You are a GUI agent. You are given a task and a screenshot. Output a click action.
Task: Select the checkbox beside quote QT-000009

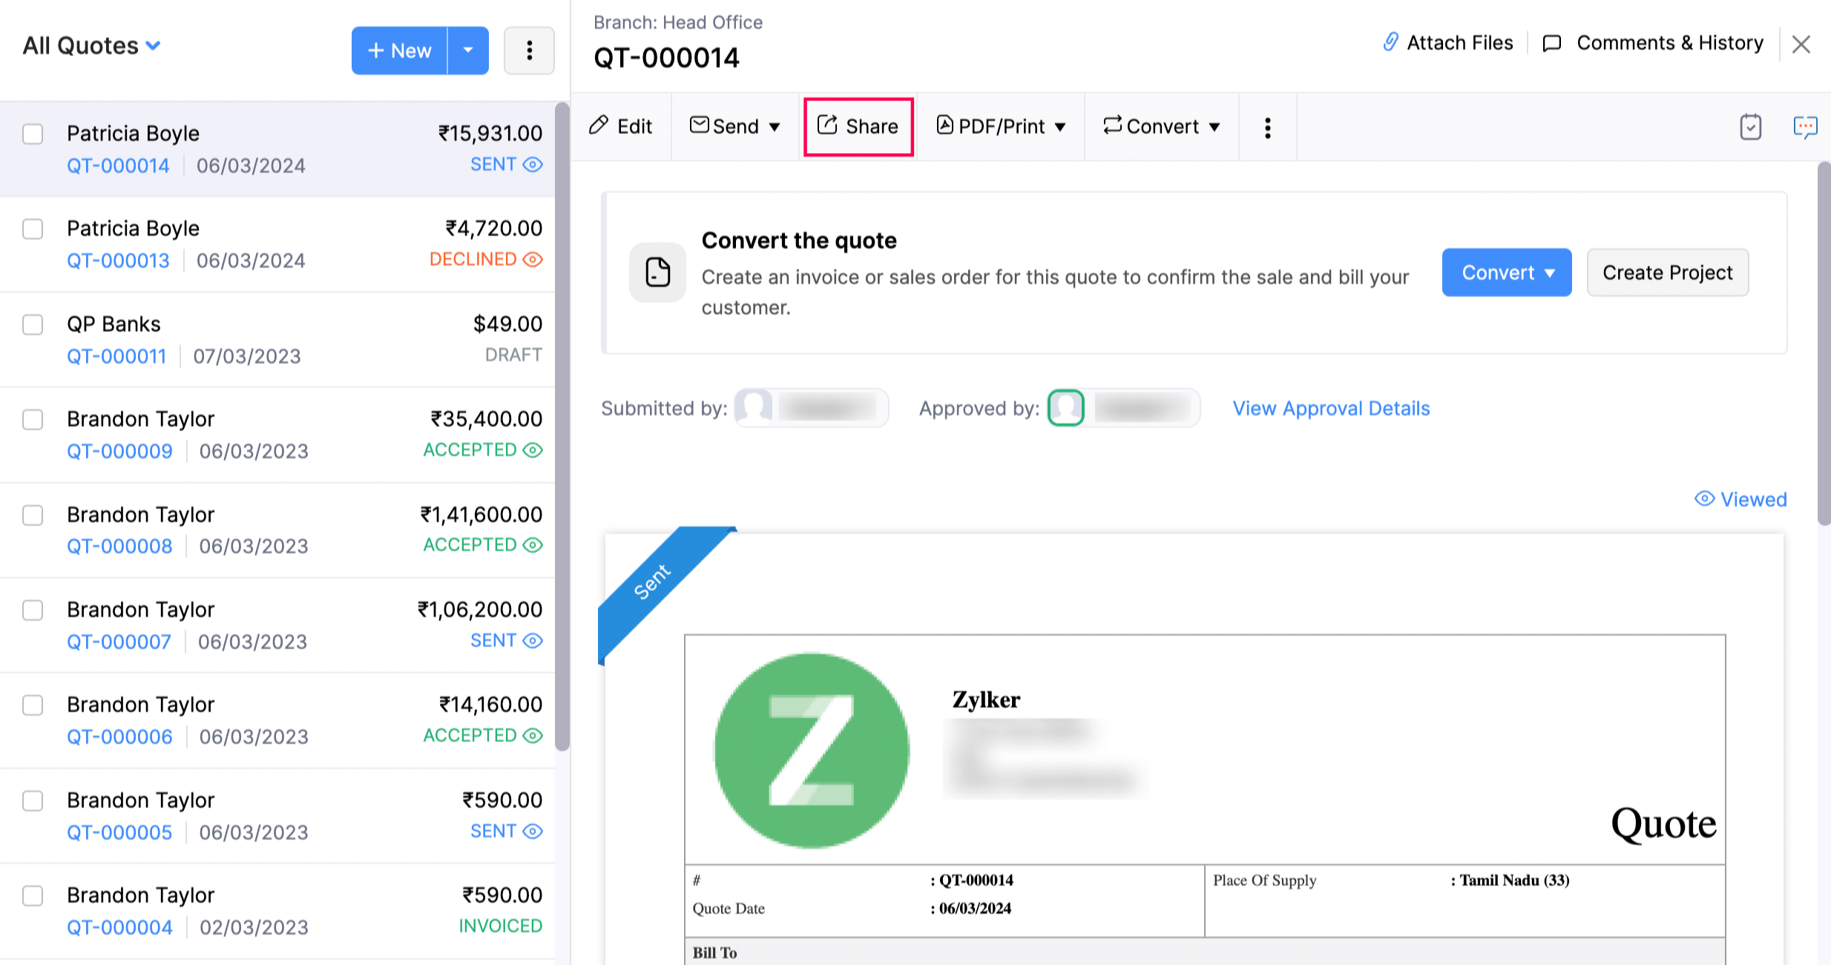33,420
